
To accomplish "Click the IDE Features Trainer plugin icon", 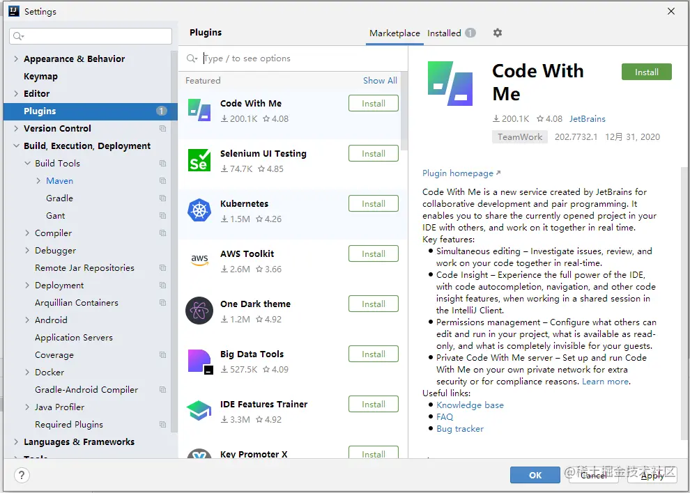I will click(199, 410).
